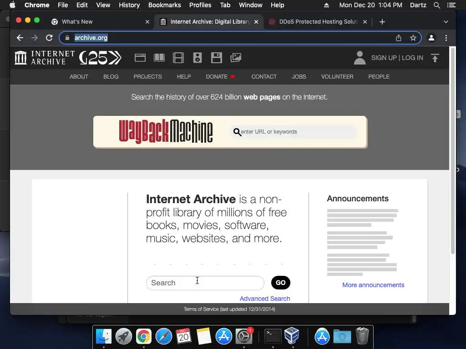Open the PROJECTS link
Viewport: 466px width, 349px height.
[148, 76]
